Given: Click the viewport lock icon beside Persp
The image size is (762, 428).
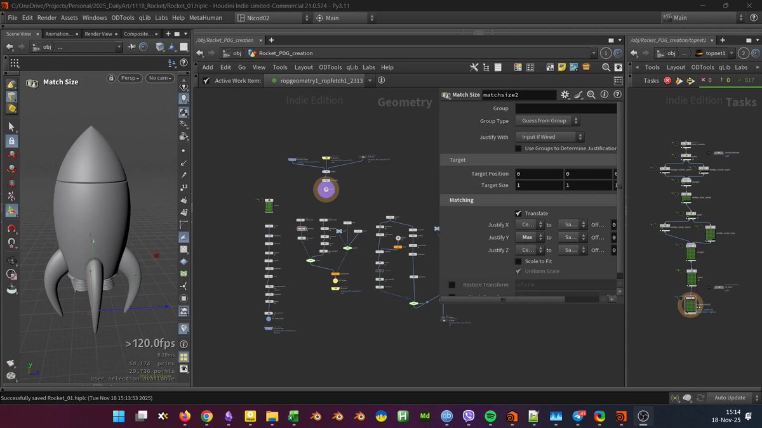Looking at the screenshot, I should click(x=111, y=78).
